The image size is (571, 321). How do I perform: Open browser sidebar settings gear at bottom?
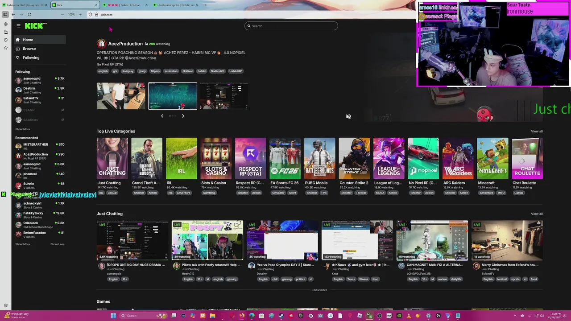tap(6, 306)
